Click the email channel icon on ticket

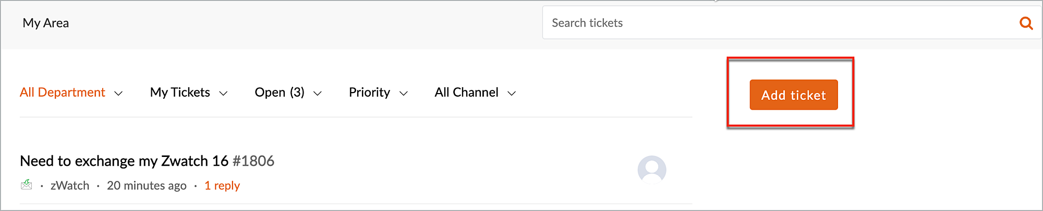tap(27, 185)
